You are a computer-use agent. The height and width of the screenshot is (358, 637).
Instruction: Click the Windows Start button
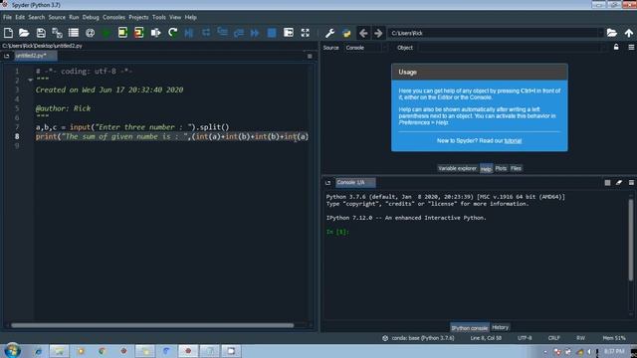(x=12, y=351)
